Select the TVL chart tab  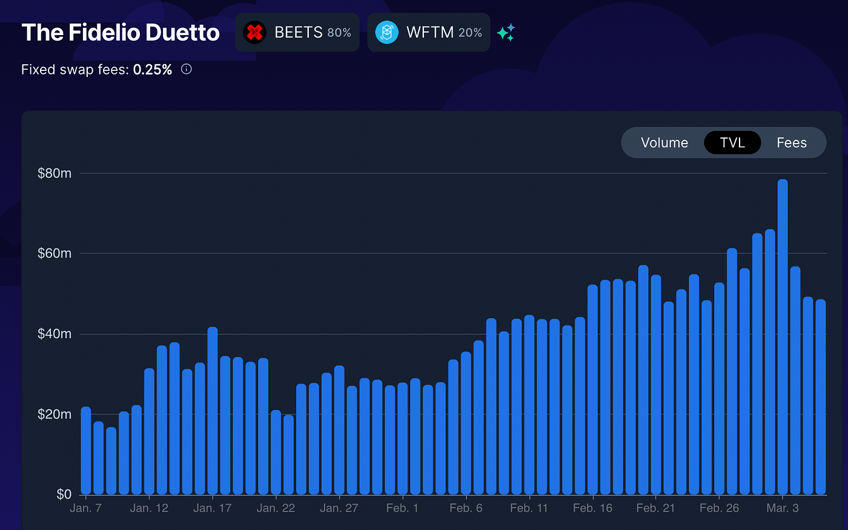(732, 142)
